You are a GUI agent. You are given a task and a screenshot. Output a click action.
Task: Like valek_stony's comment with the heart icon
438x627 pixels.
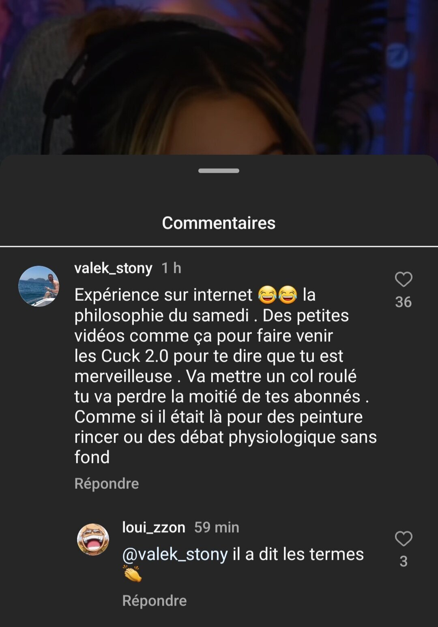click(404, 280)
